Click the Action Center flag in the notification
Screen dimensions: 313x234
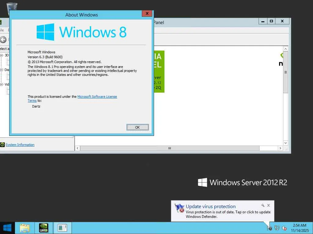[x=179, y=208]
